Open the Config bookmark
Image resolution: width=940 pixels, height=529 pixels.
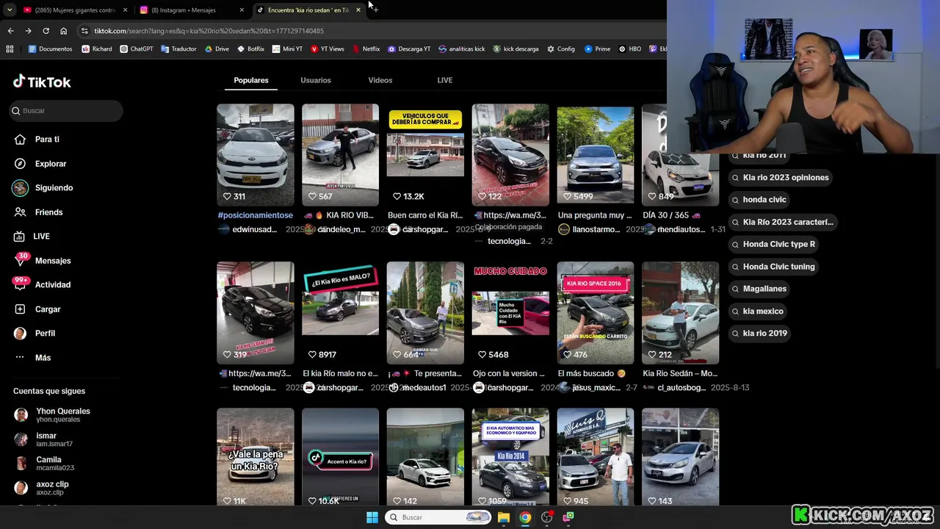point(561,49)
